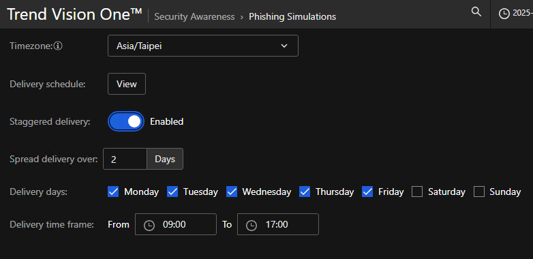Screen dimensions: 533x259
Task: Open the Days unit selector
Action: coord(165,159)
